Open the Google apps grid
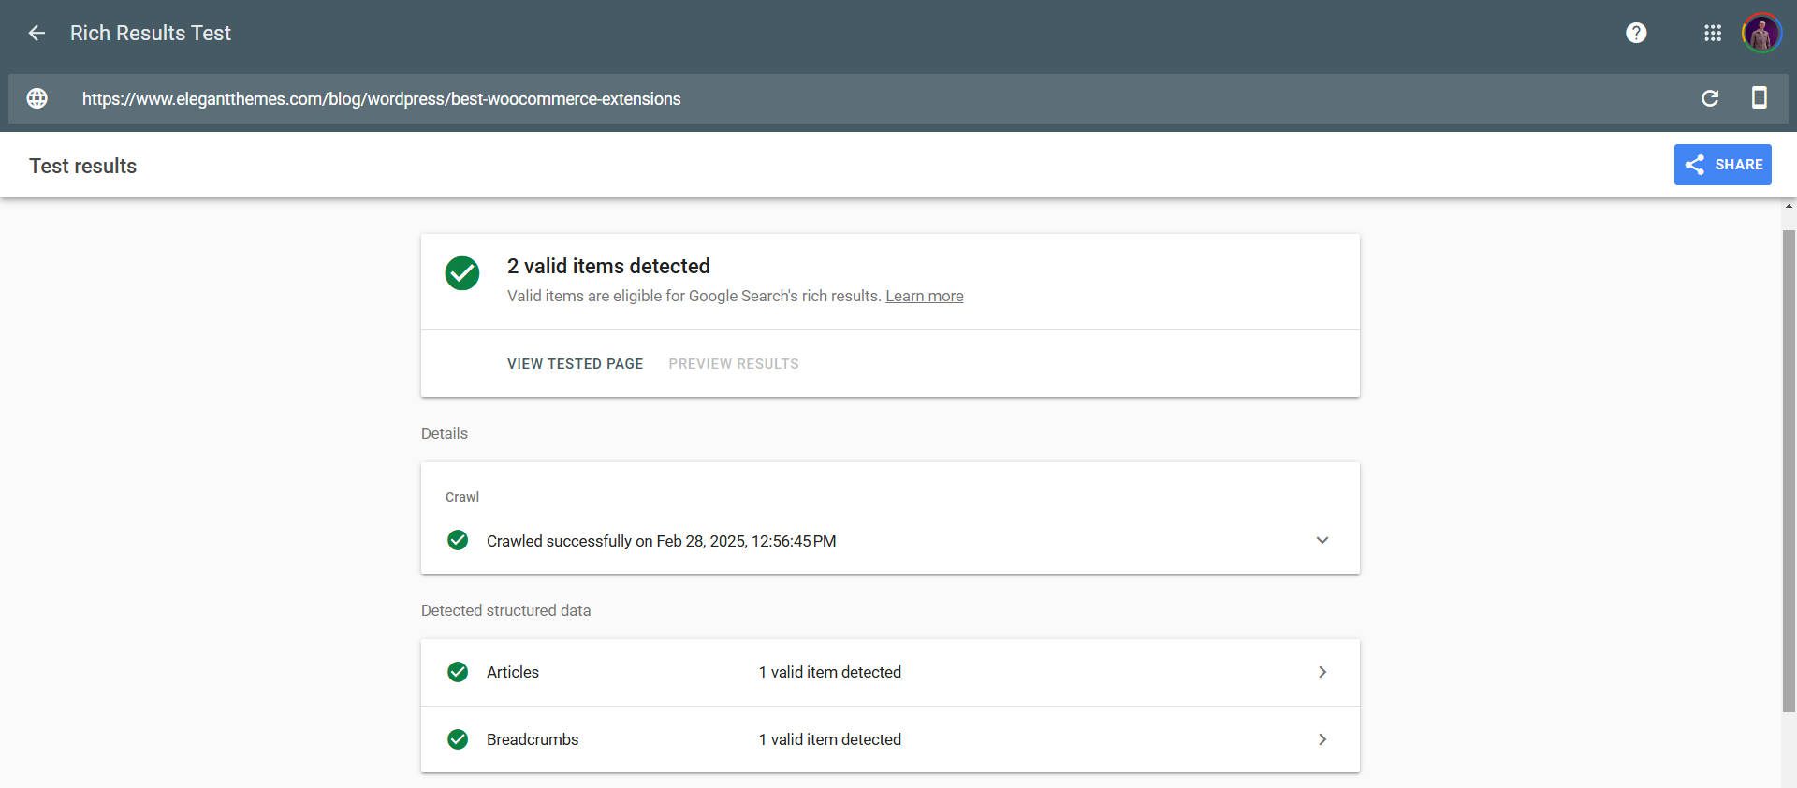This screenshot has width=1797, height=788. pos(1713,34)
